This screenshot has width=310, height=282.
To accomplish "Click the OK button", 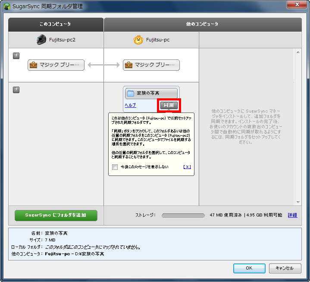I will click(x=249, y=268).
